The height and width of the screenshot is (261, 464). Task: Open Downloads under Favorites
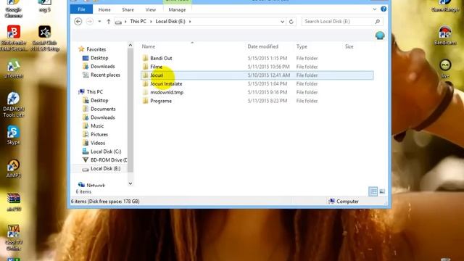(103, 67)
